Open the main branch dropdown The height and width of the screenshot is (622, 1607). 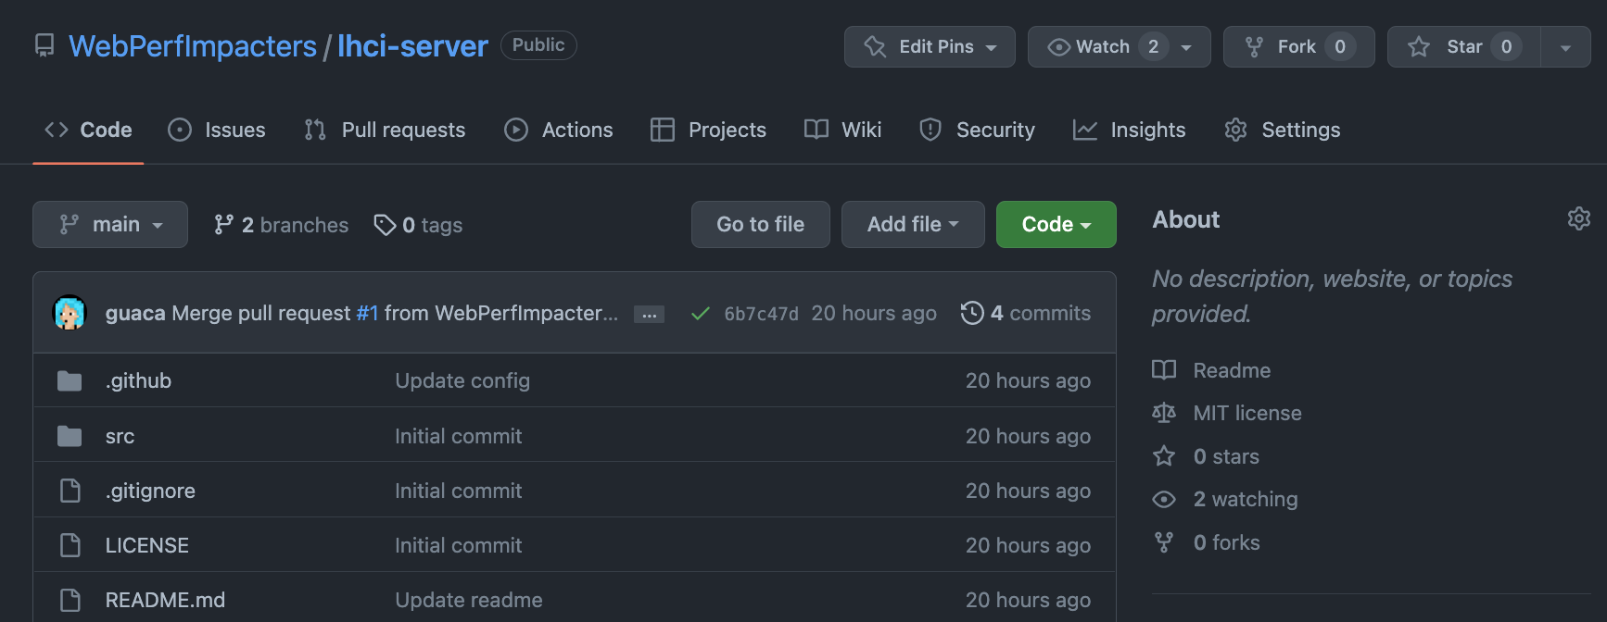[110, 225]
